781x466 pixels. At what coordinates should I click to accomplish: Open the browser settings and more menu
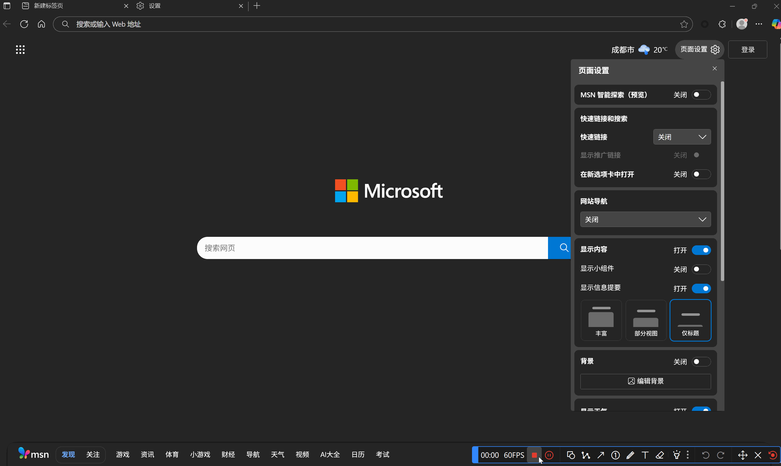click(x=759, y=24)
